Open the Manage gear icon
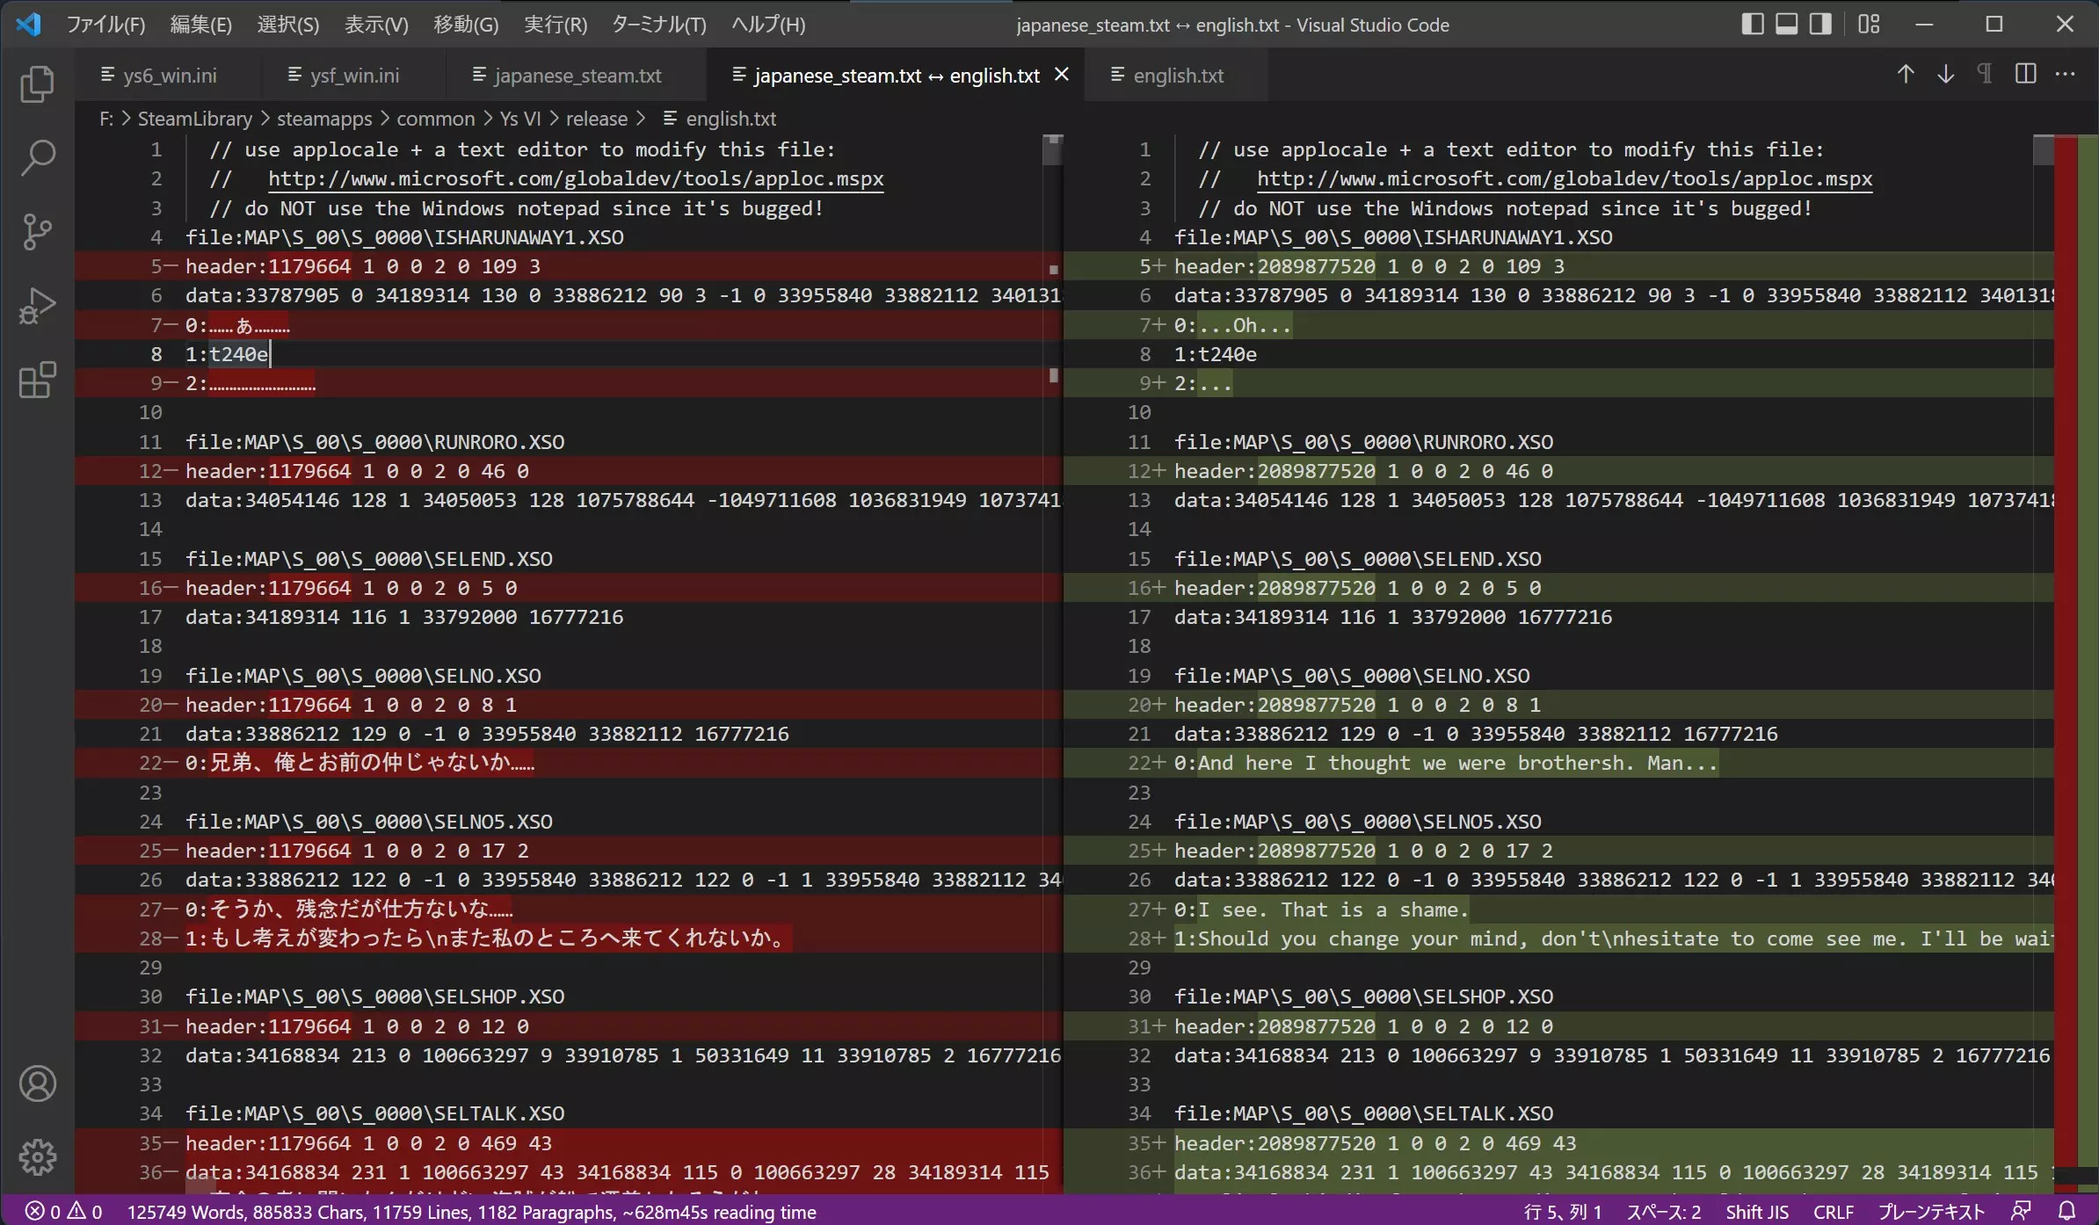This screenshot has height=1225, width=2099. click(x=37, y=1157)
